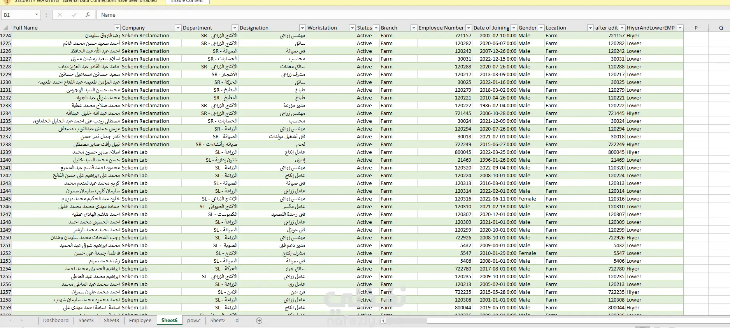
Task: Click Enable Content in security warning
Action: pyautogui.click(x=187, y=2)
